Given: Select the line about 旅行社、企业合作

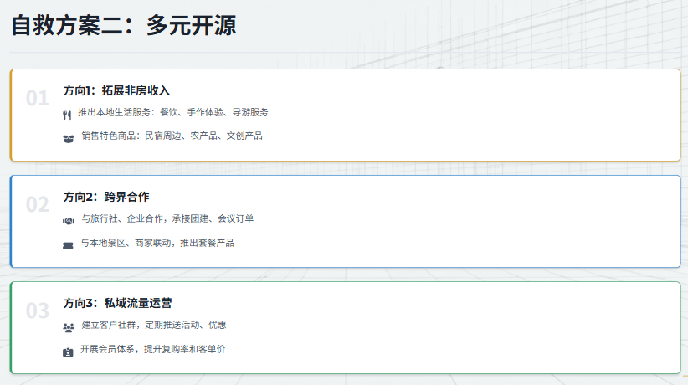Looking at the screenshot, I should pyautogui.click(x=167, y=218).
